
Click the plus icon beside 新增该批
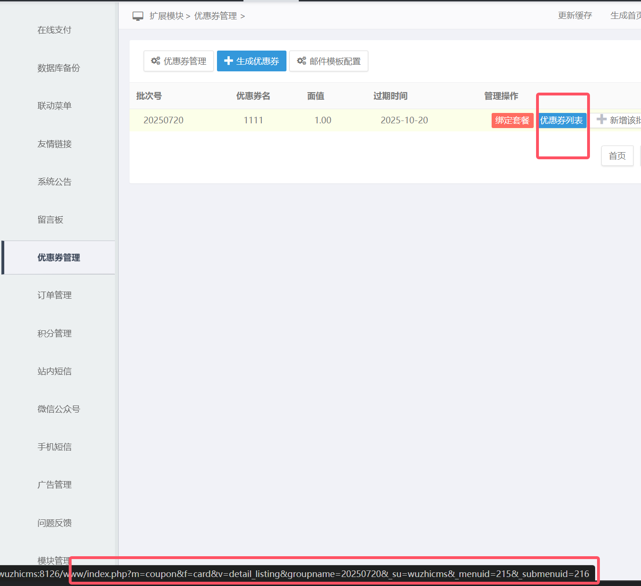pyautogui.click(x=601, y=120)
